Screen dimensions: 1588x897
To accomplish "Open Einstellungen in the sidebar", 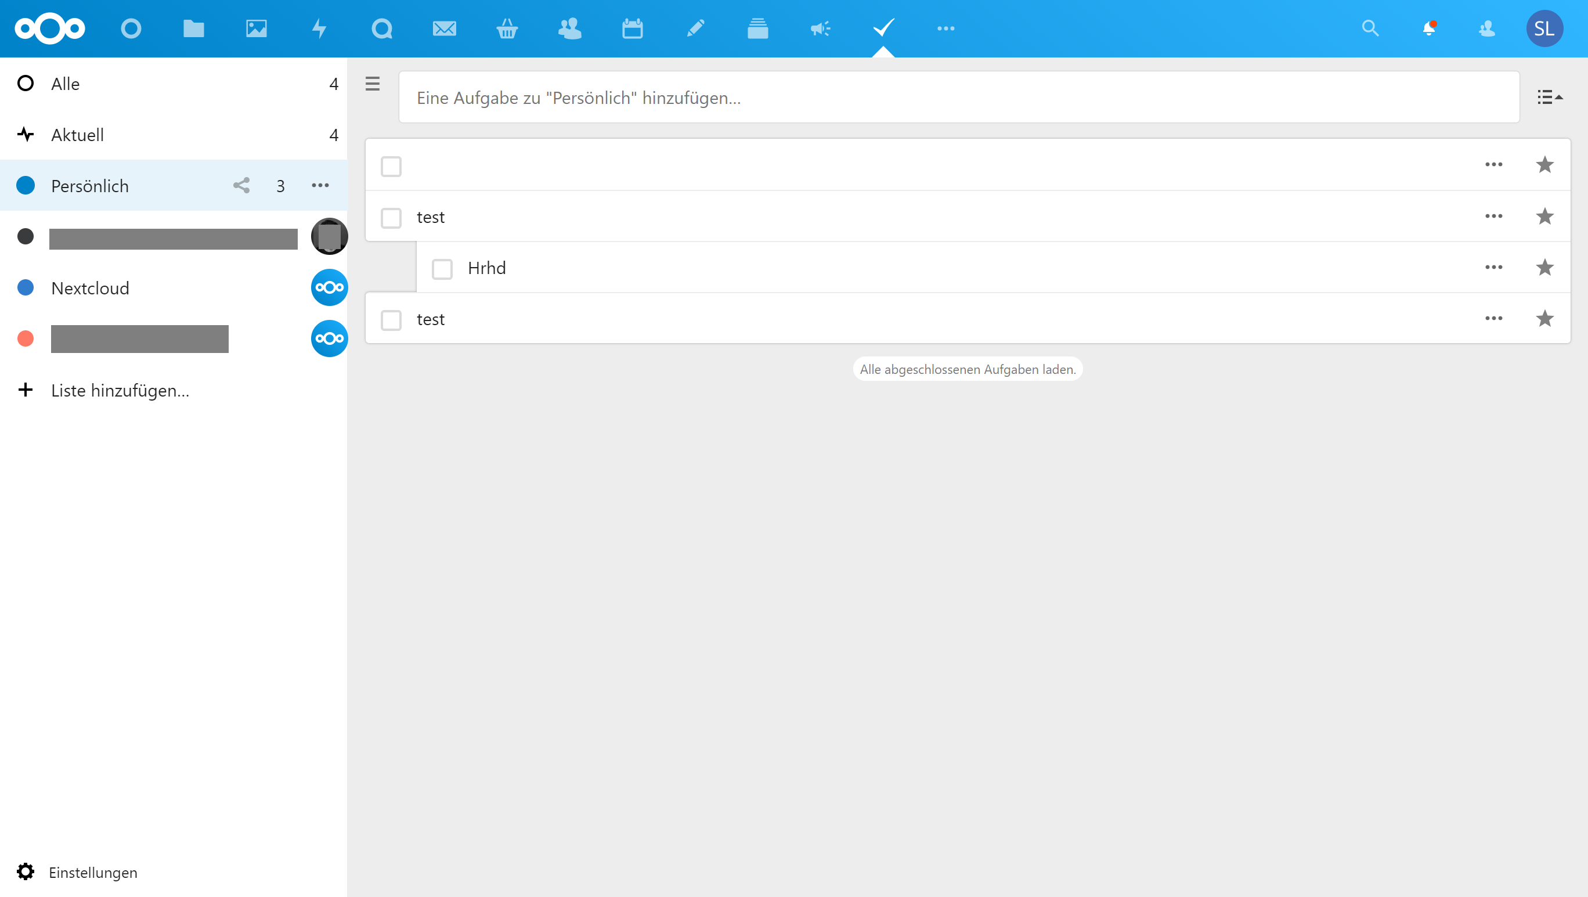I will 92,871.
